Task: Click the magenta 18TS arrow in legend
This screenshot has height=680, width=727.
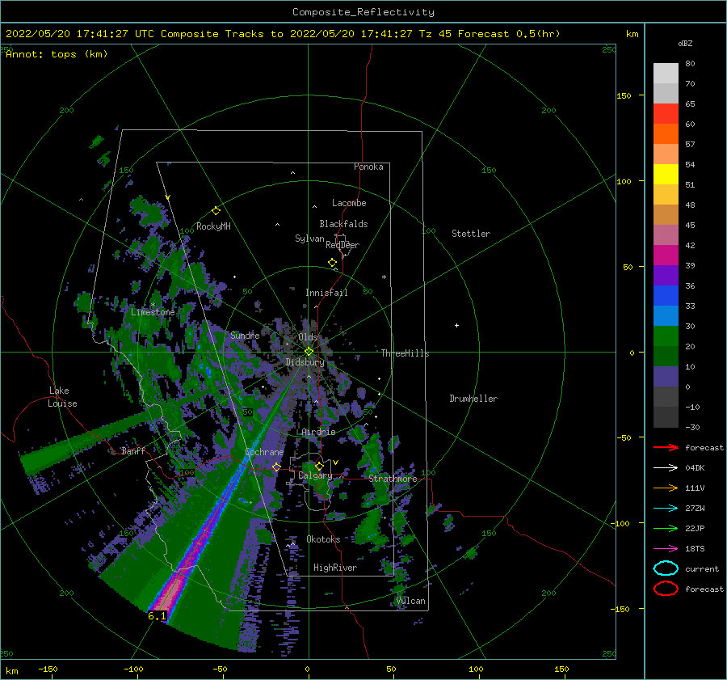Action: (x=666, y=549)
